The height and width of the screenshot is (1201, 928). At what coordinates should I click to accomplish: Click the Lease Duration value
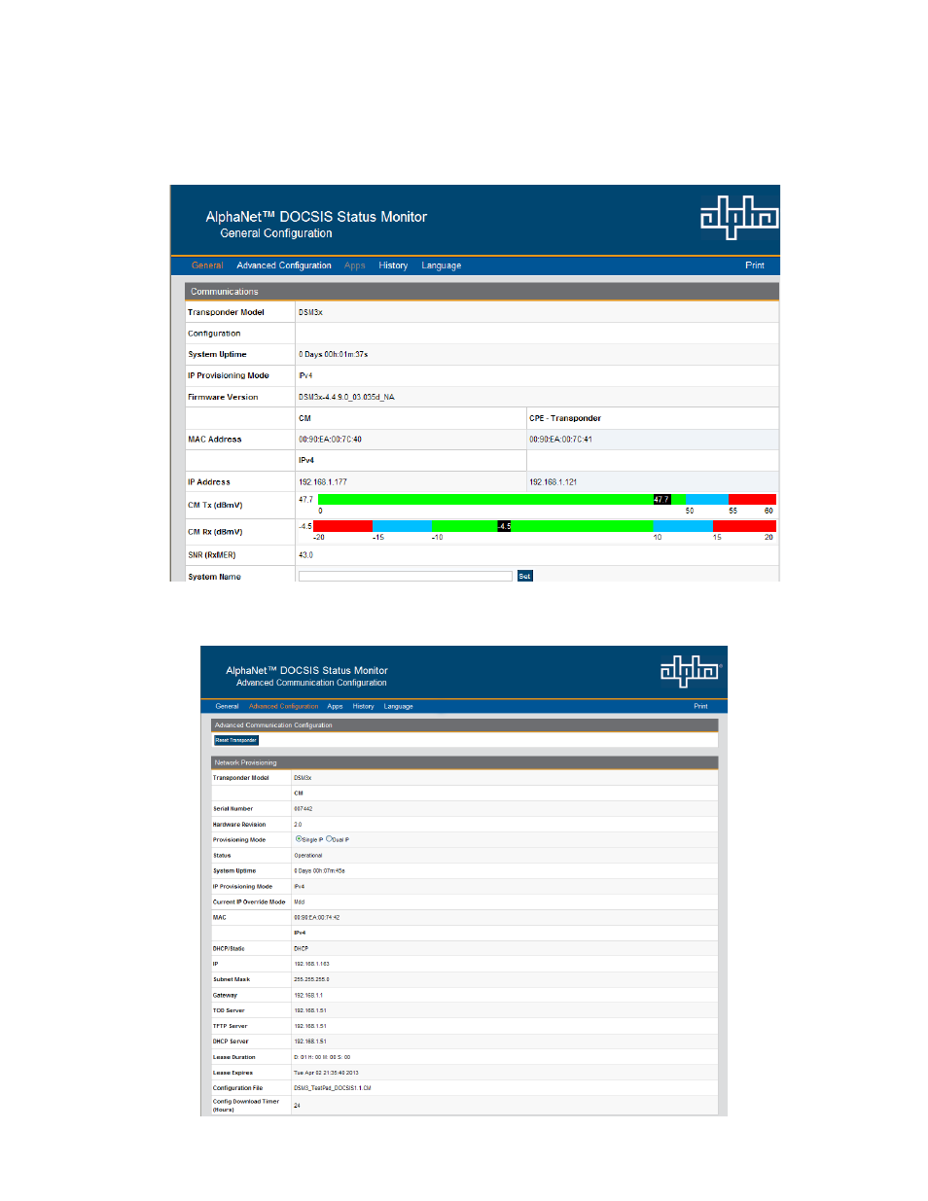coord(322,1057)
